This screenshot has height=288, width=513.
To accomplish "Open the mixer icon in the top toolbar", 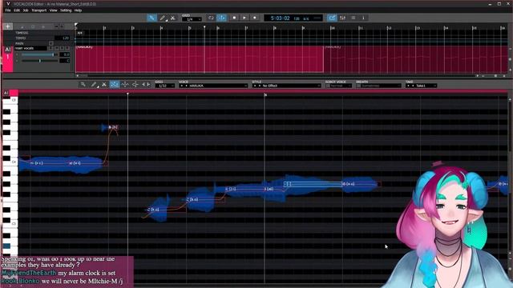I will pyautogui.click(x=342, y=18).
